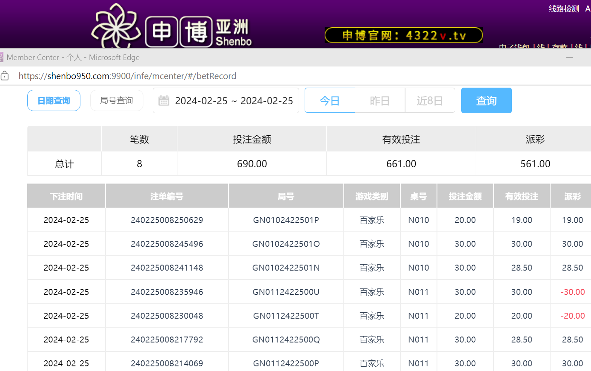This screenshot has height=371, width=591.
Task: Click the 线路检测 link at top
Action: [563, 9]
